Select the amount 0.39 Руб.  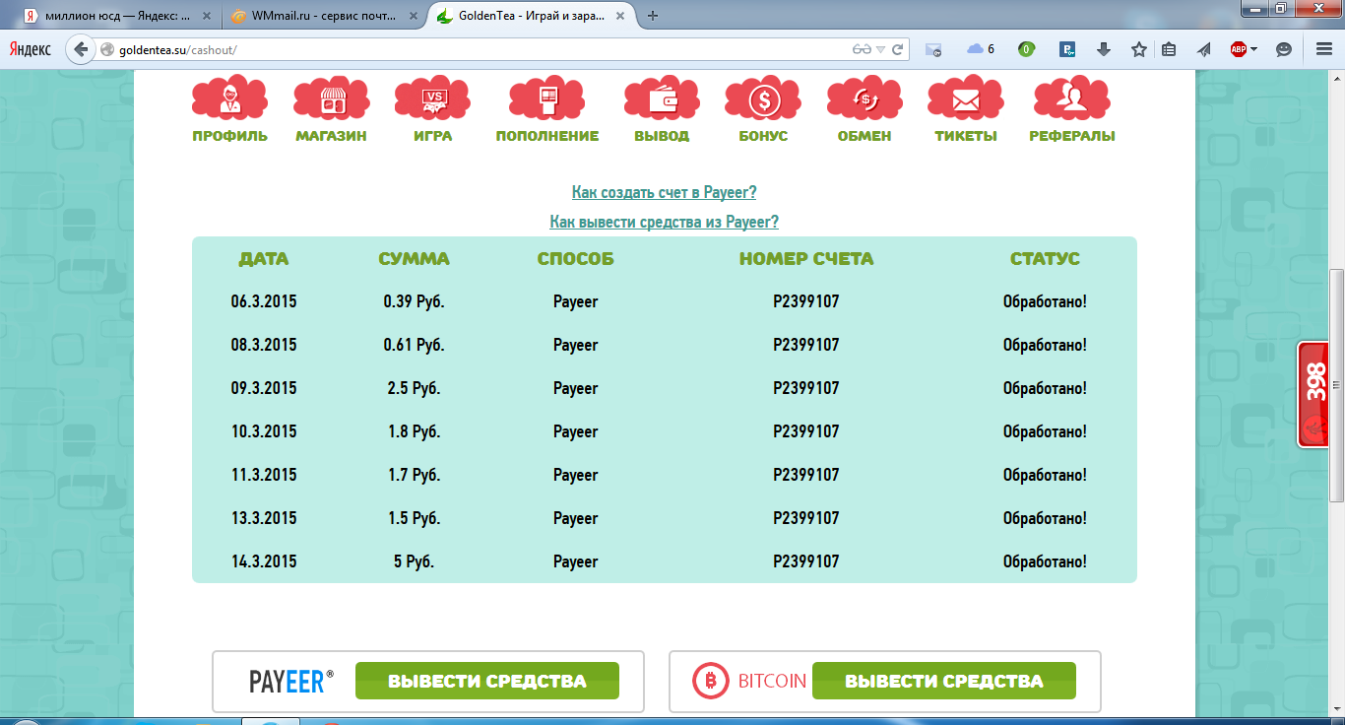tap(414, 301)
